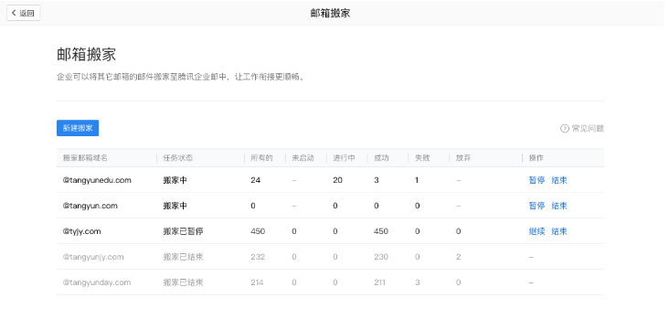
Task: Click the 成功 column header
Action: tap(381, 158)
